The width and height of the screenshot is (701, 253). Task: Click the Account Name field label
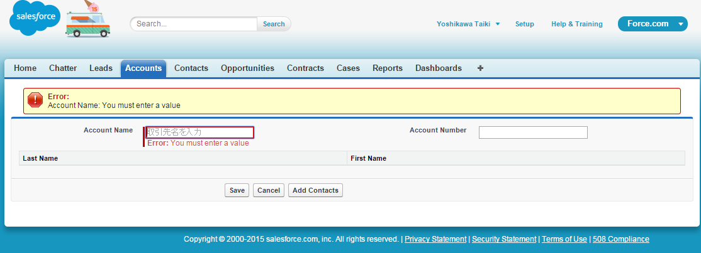pos(108,131)
